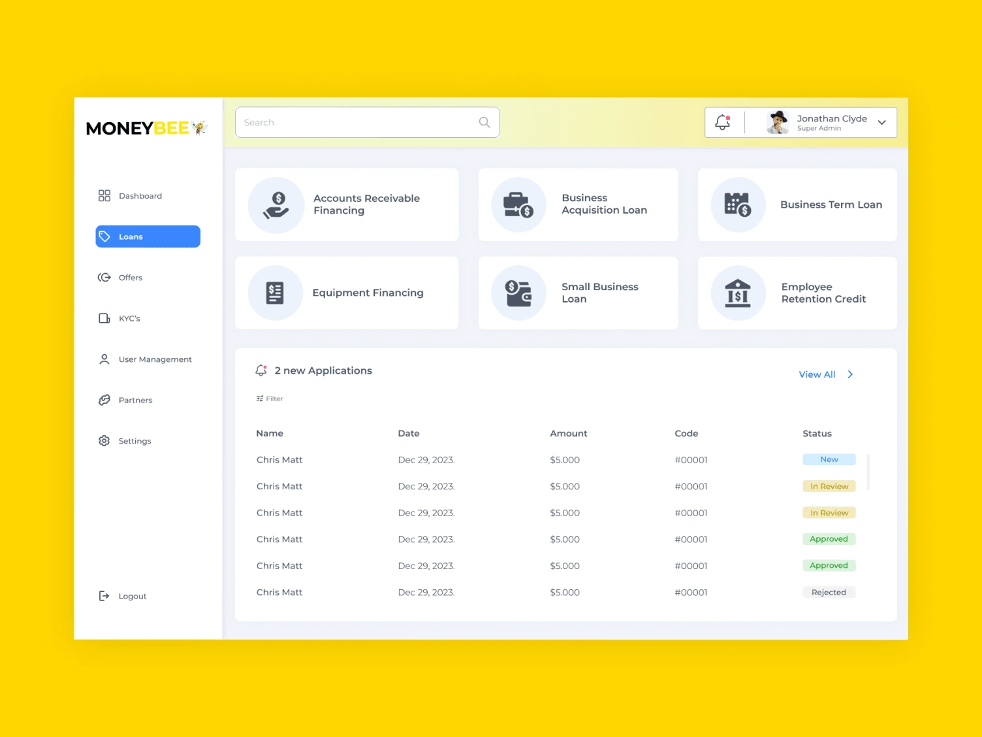
Task: Open the Employee Retention Credit card
Action: [797, 293]
